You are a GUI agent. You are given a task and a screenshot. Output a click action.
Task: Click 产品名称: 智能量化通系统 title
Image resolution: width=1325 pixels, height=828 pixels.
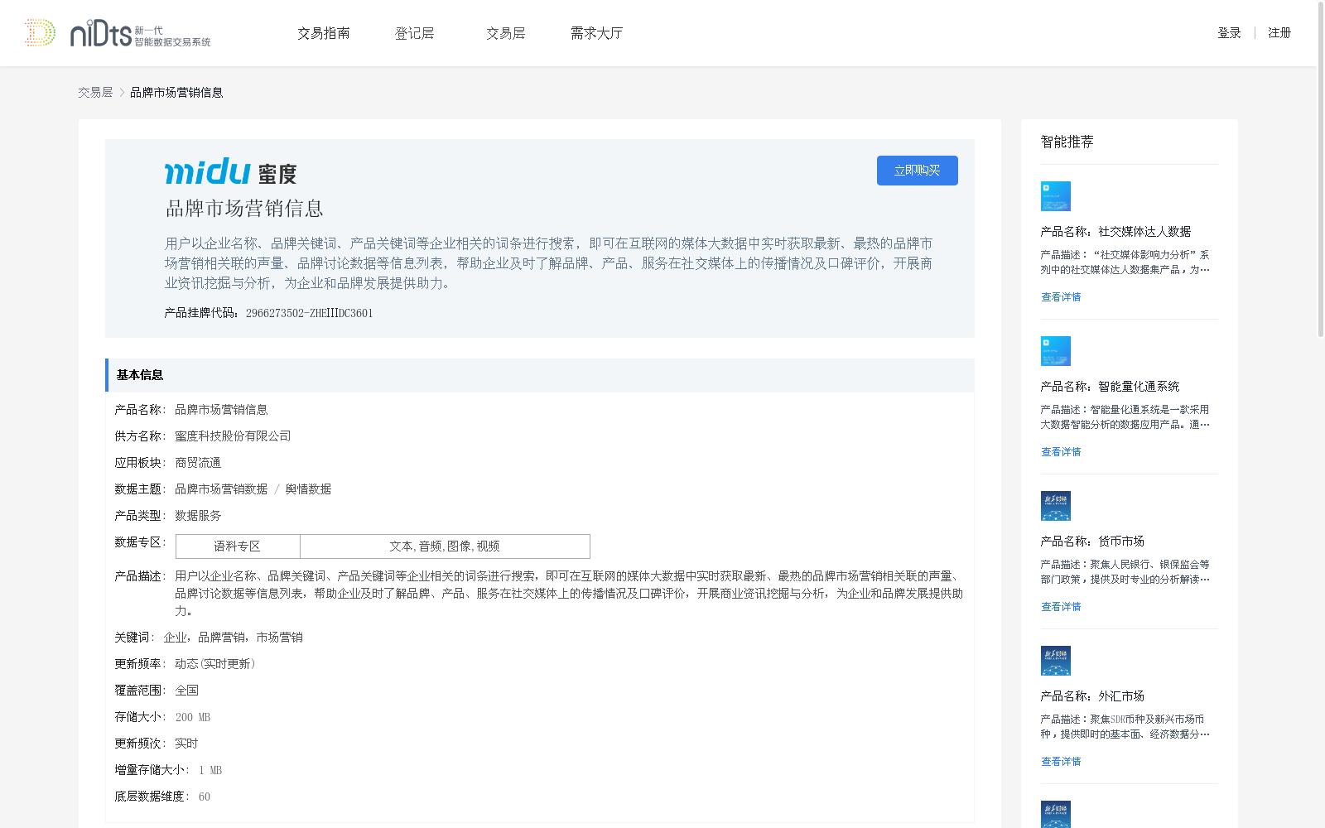point(1110,387)
